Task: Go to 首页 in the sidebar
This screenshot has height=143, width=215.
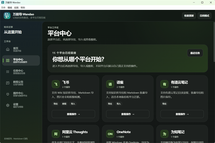Action: 21,49
